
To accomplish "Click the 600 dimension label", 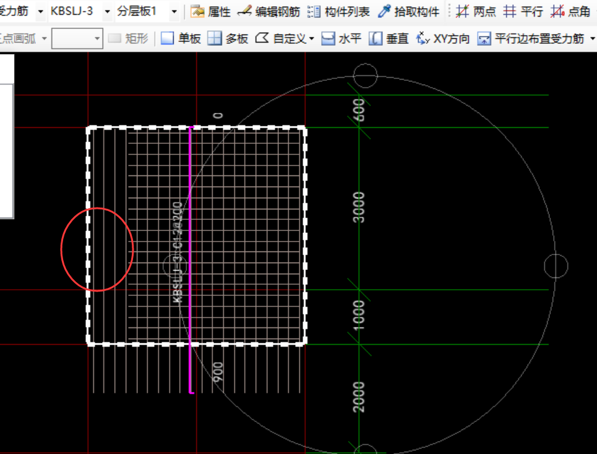I will (x=359, y=110).
